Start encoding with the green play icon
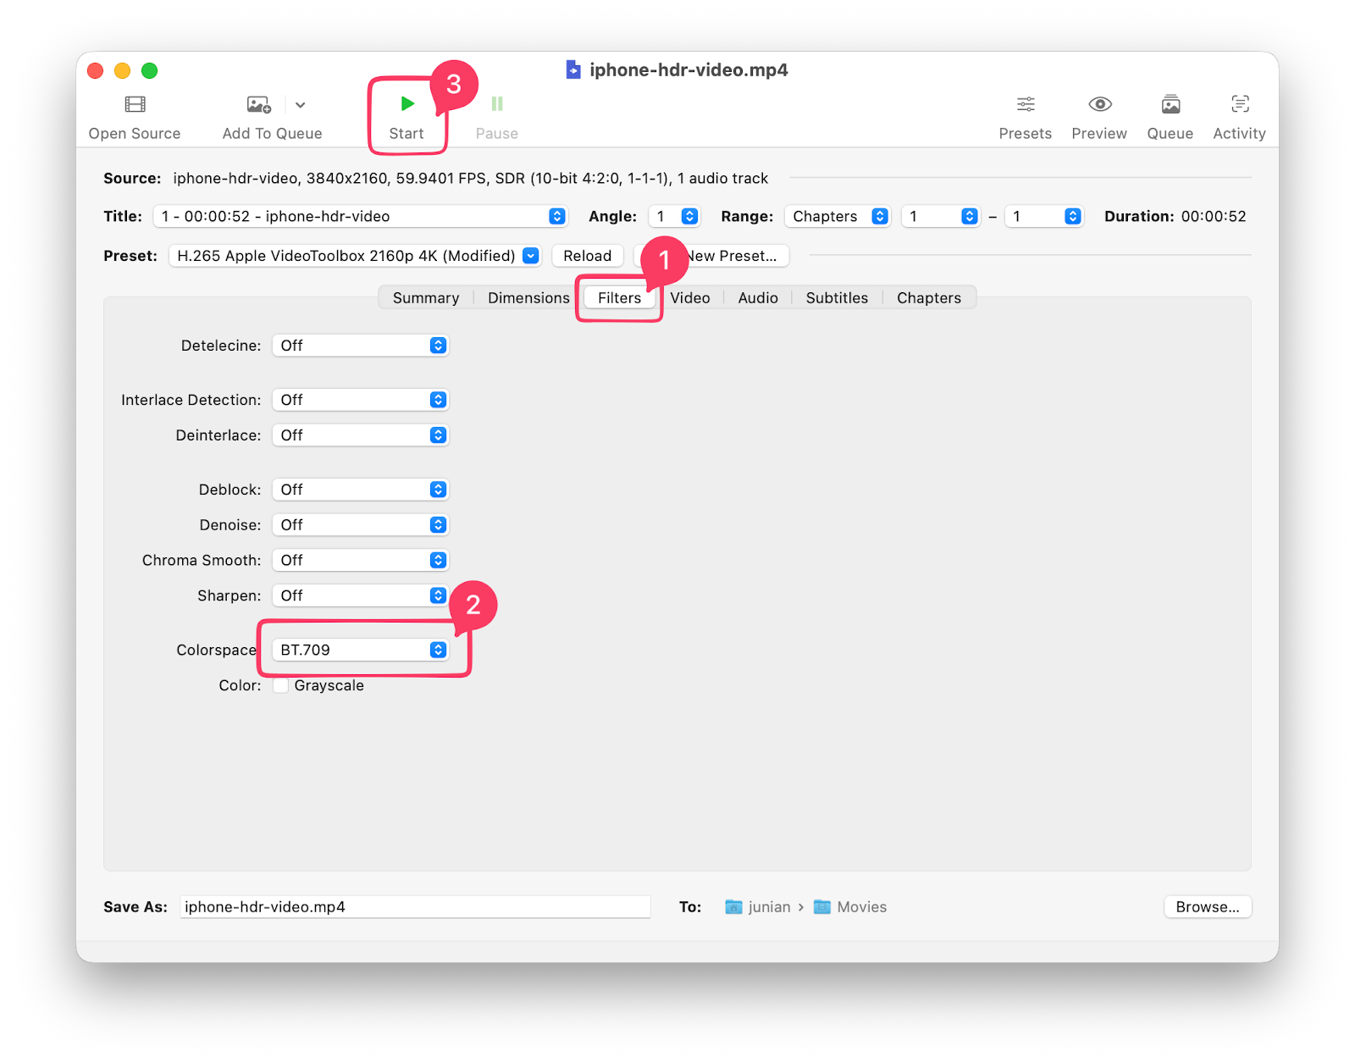Viewport: 1355px width, 1063px height. pos(407,103)
